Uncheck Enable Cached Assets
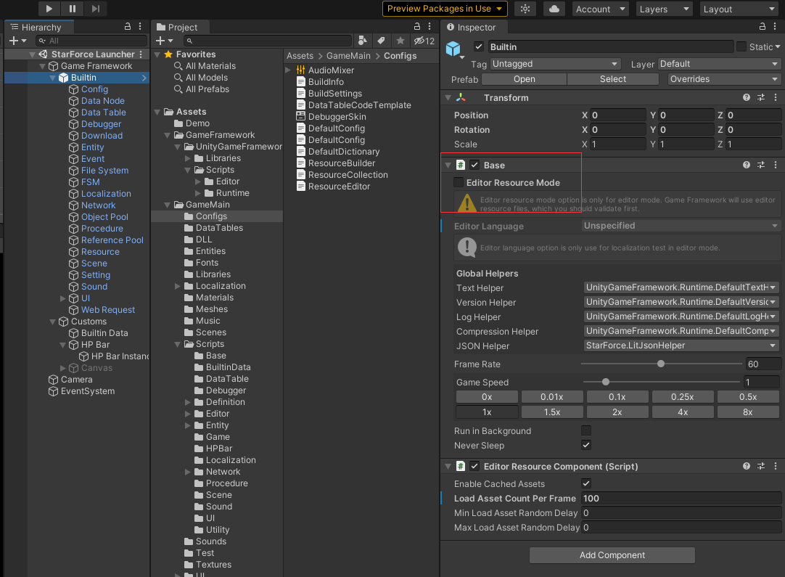This screenshot has height=577, width=785. [x=586, y=483]
